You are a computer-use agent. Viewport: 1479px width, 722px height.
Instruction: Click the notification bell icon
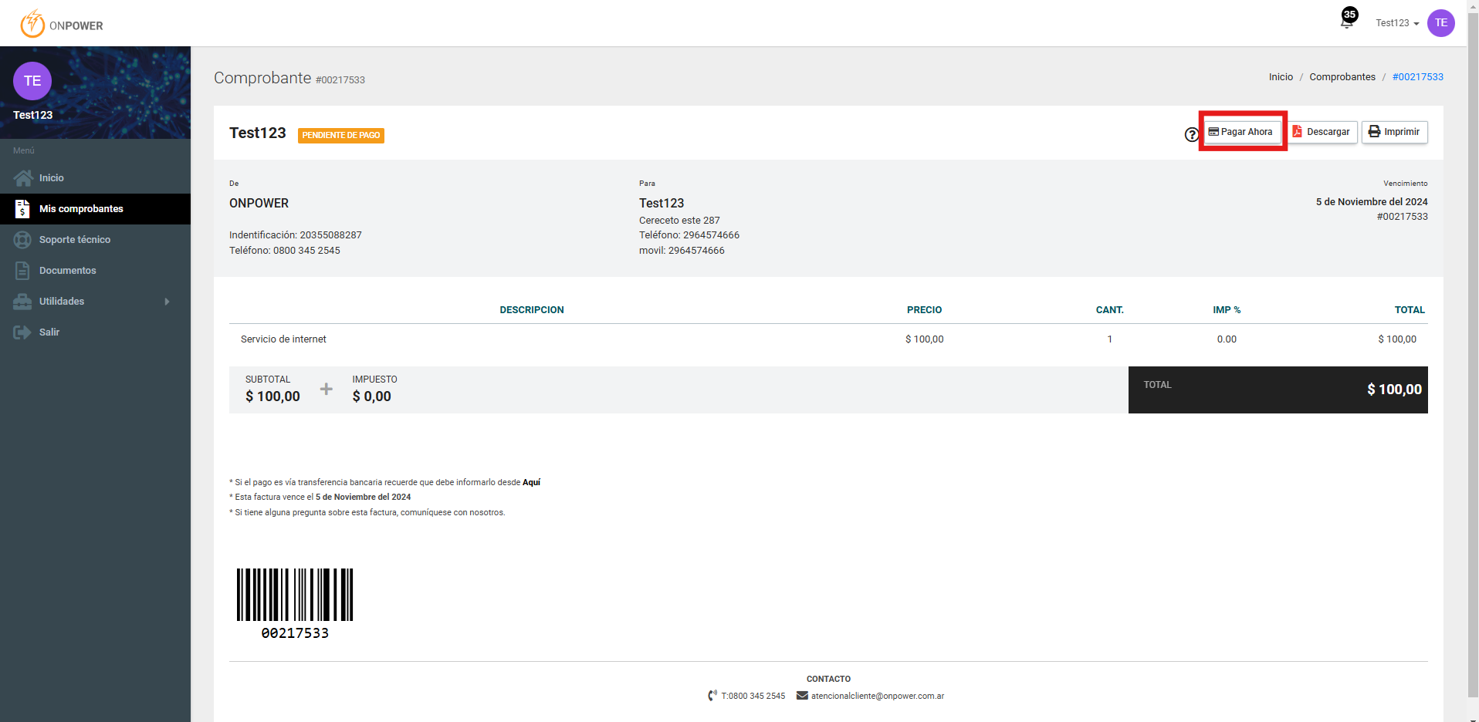1347,22
